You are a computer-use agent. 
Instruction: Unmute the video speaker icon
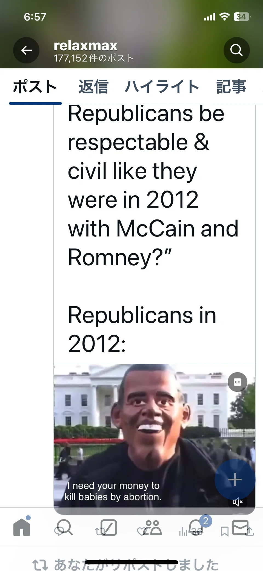pyautogui.click(x=238, y=502)
